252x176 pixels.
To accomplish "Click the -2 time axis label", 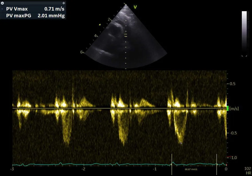I will tap(83, 169).
